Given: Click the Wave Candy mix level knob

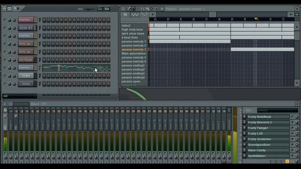Looking at the screenshot, I should coord(297,150).
